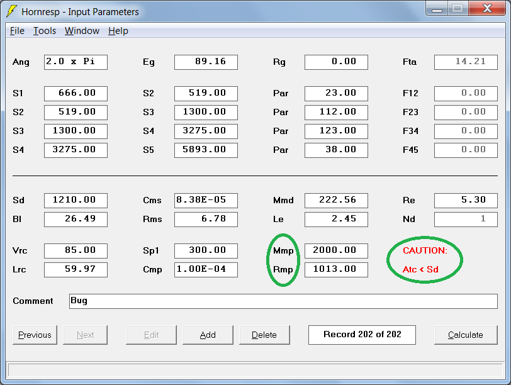Select the F23 field
The image size is (511, 385).
click(x=466, y=113)
